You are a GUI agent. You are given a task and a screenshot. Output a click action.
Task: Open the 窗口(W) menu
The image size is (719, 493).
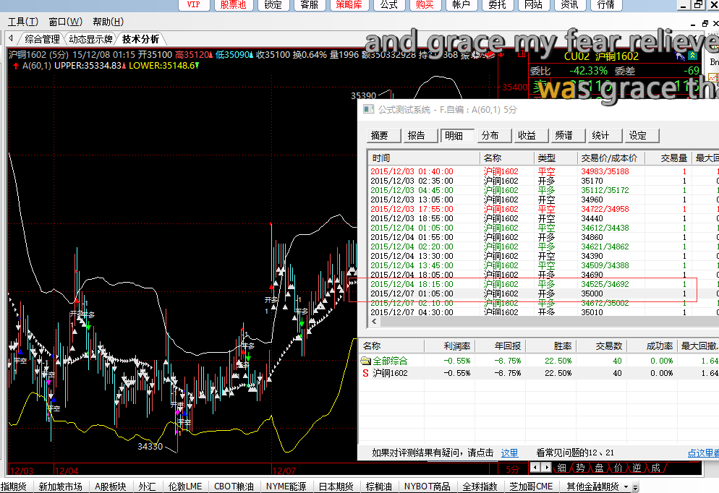point(65,22)
